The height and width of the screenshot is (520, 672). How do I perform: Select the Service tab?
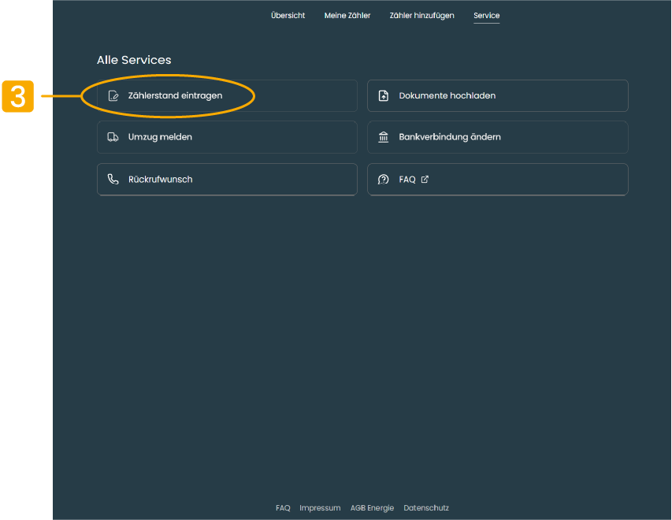tap(486, 16)
